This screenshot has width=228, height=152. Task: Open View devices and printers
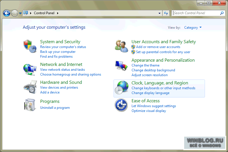(59, 88)
